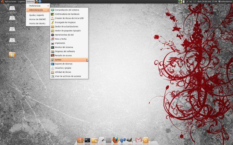Screen dimensions: 233x145
Task: Open the user menu in top panel
Action: [225, 2]
